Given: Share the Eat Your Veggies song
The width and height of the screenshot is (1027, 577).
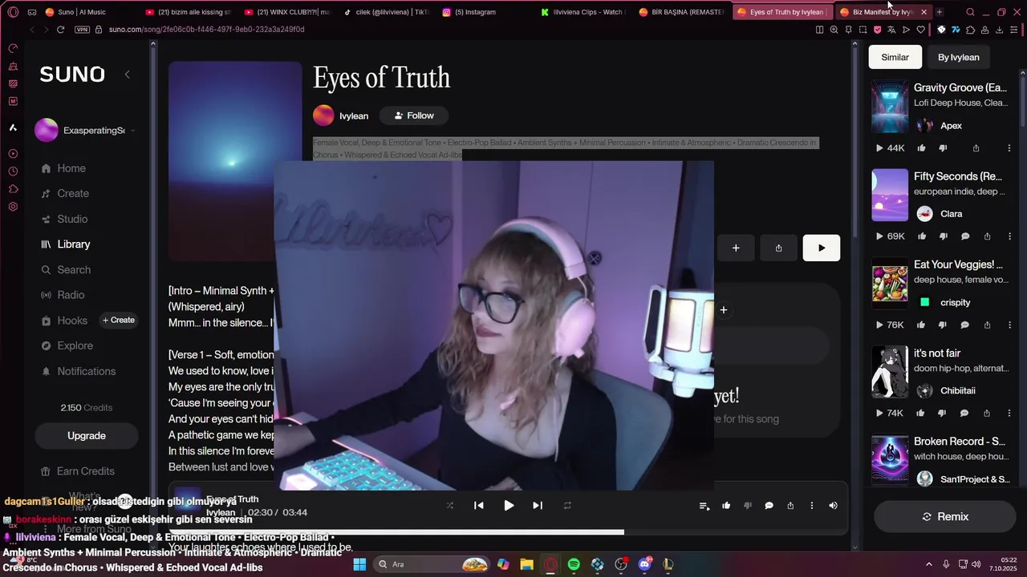Looking at the screenshot, I should click(x=987, y=325).
